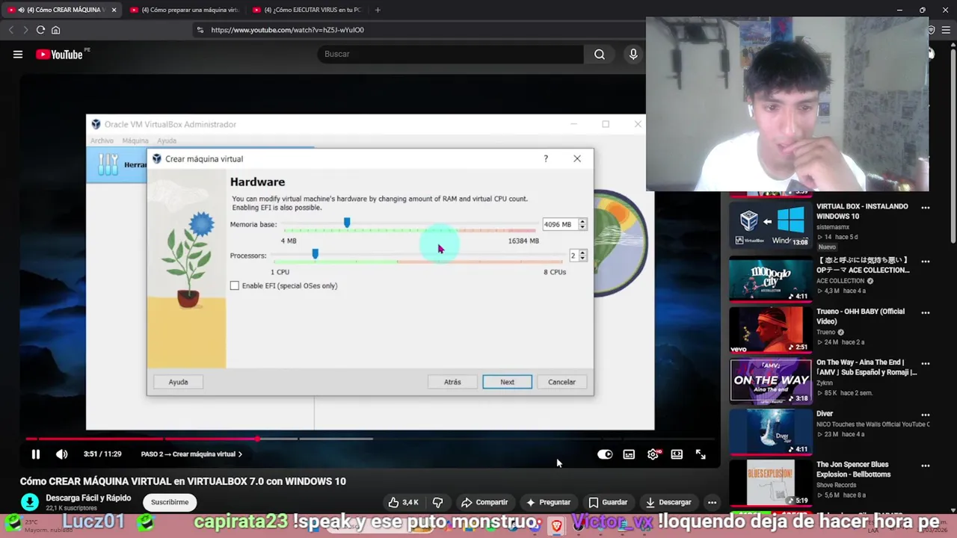Viewport: 957px width, 538px height.
Task: Open the Diver video thumbnail
Action: pos(770,432)
